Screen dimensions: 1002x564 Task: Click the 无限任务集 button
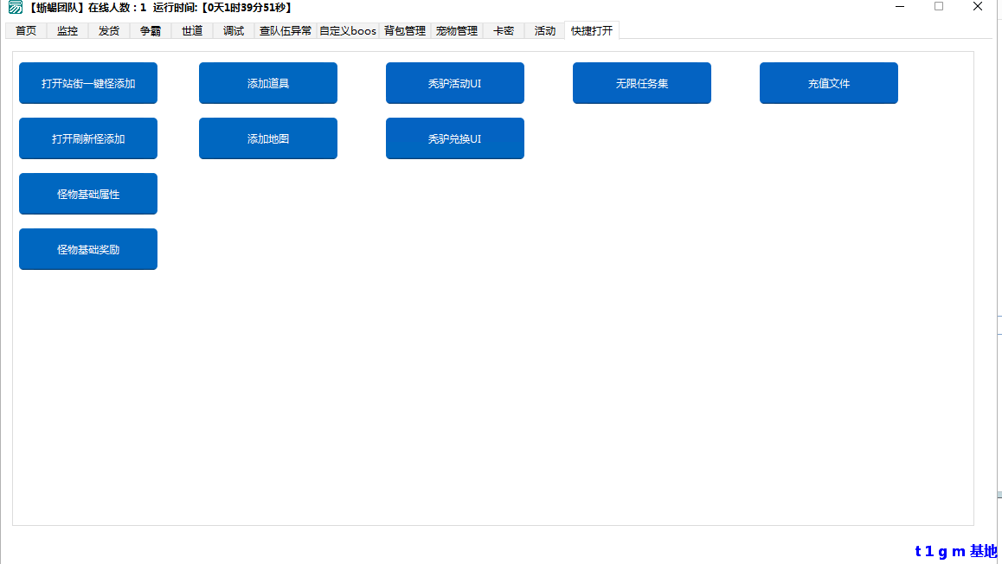(x=642, y=83)
